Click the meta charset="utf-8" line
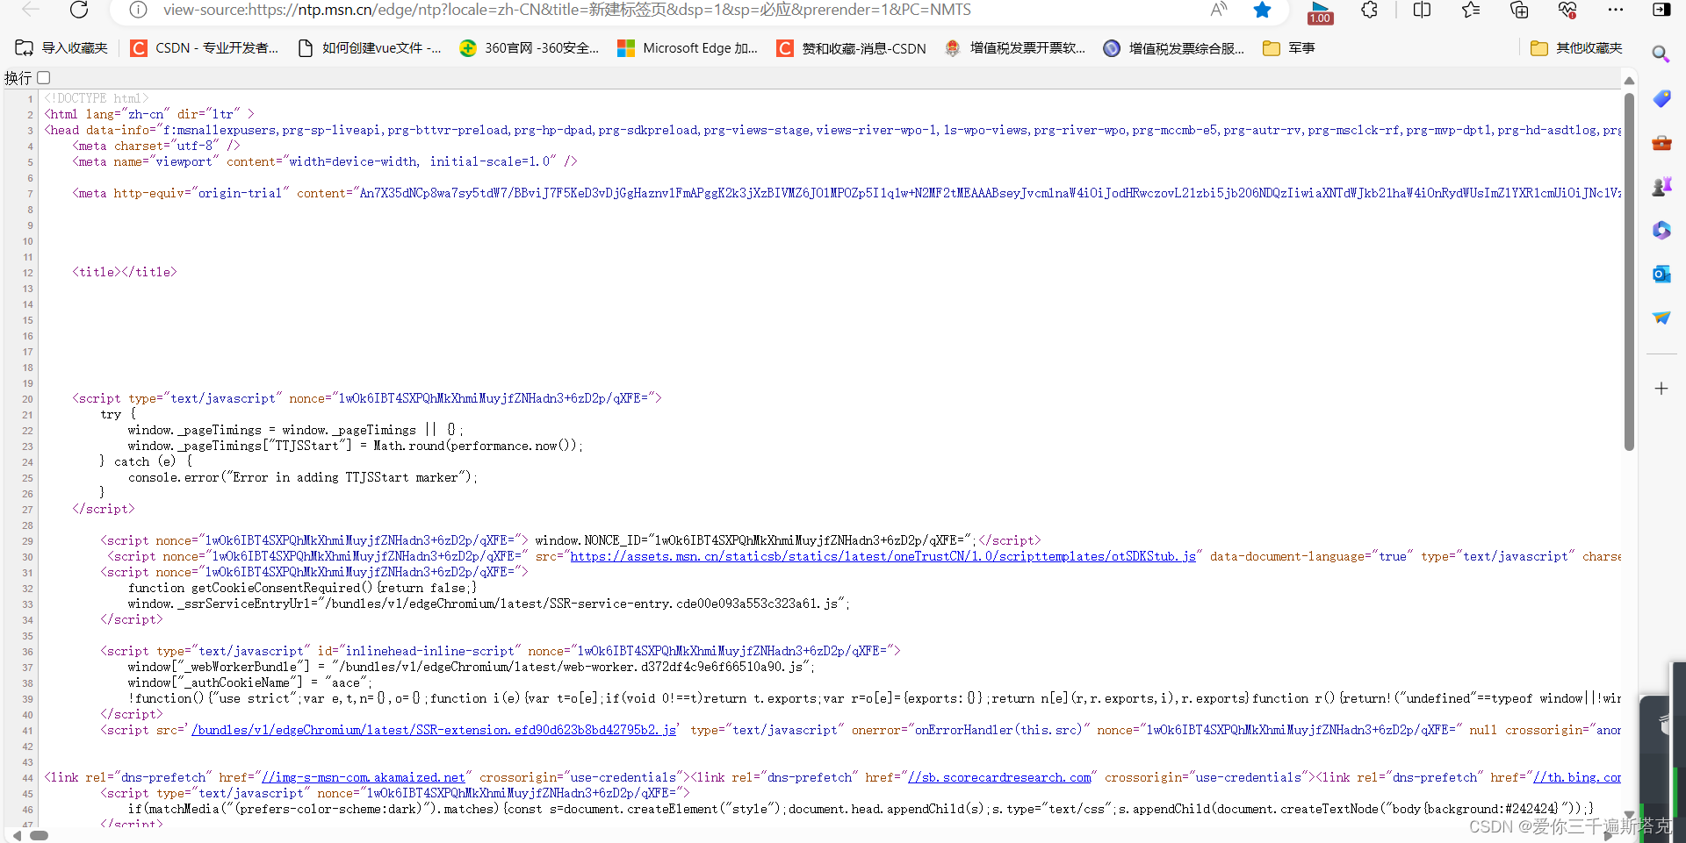The height and width of the screenshot is (843, 1686). coord(156,146)
